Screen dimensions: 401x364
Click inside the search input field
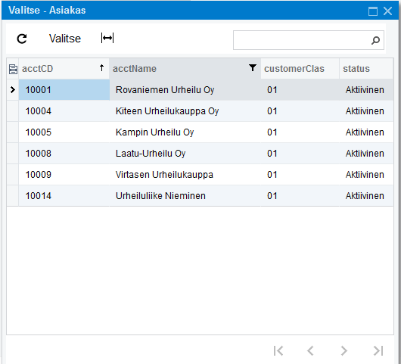coord(302,40)
